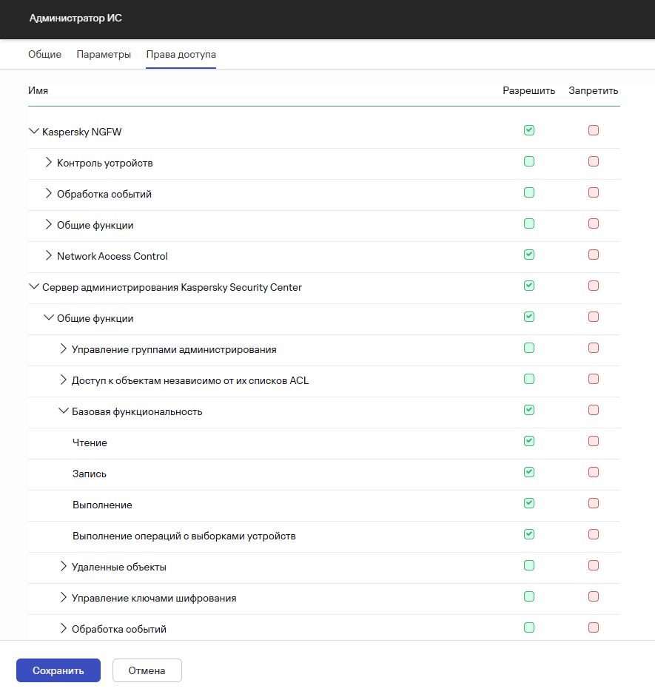This screenshot has height=697, width=655.
Task: Select the Выполнение row label
Action: (102, 505)
